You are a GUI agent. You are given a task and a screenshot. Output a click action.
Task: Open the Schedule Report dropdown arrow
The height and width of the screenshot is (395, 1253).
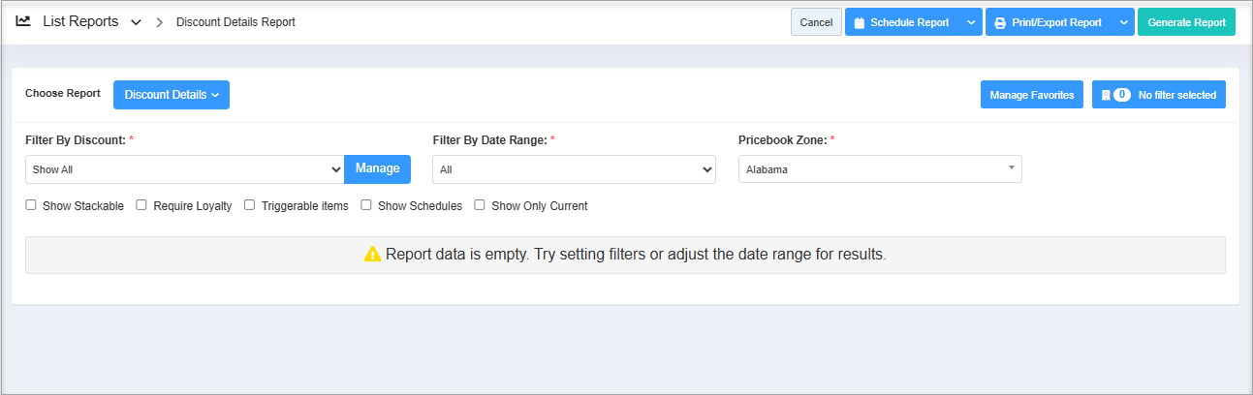click(x=971, y=22)
